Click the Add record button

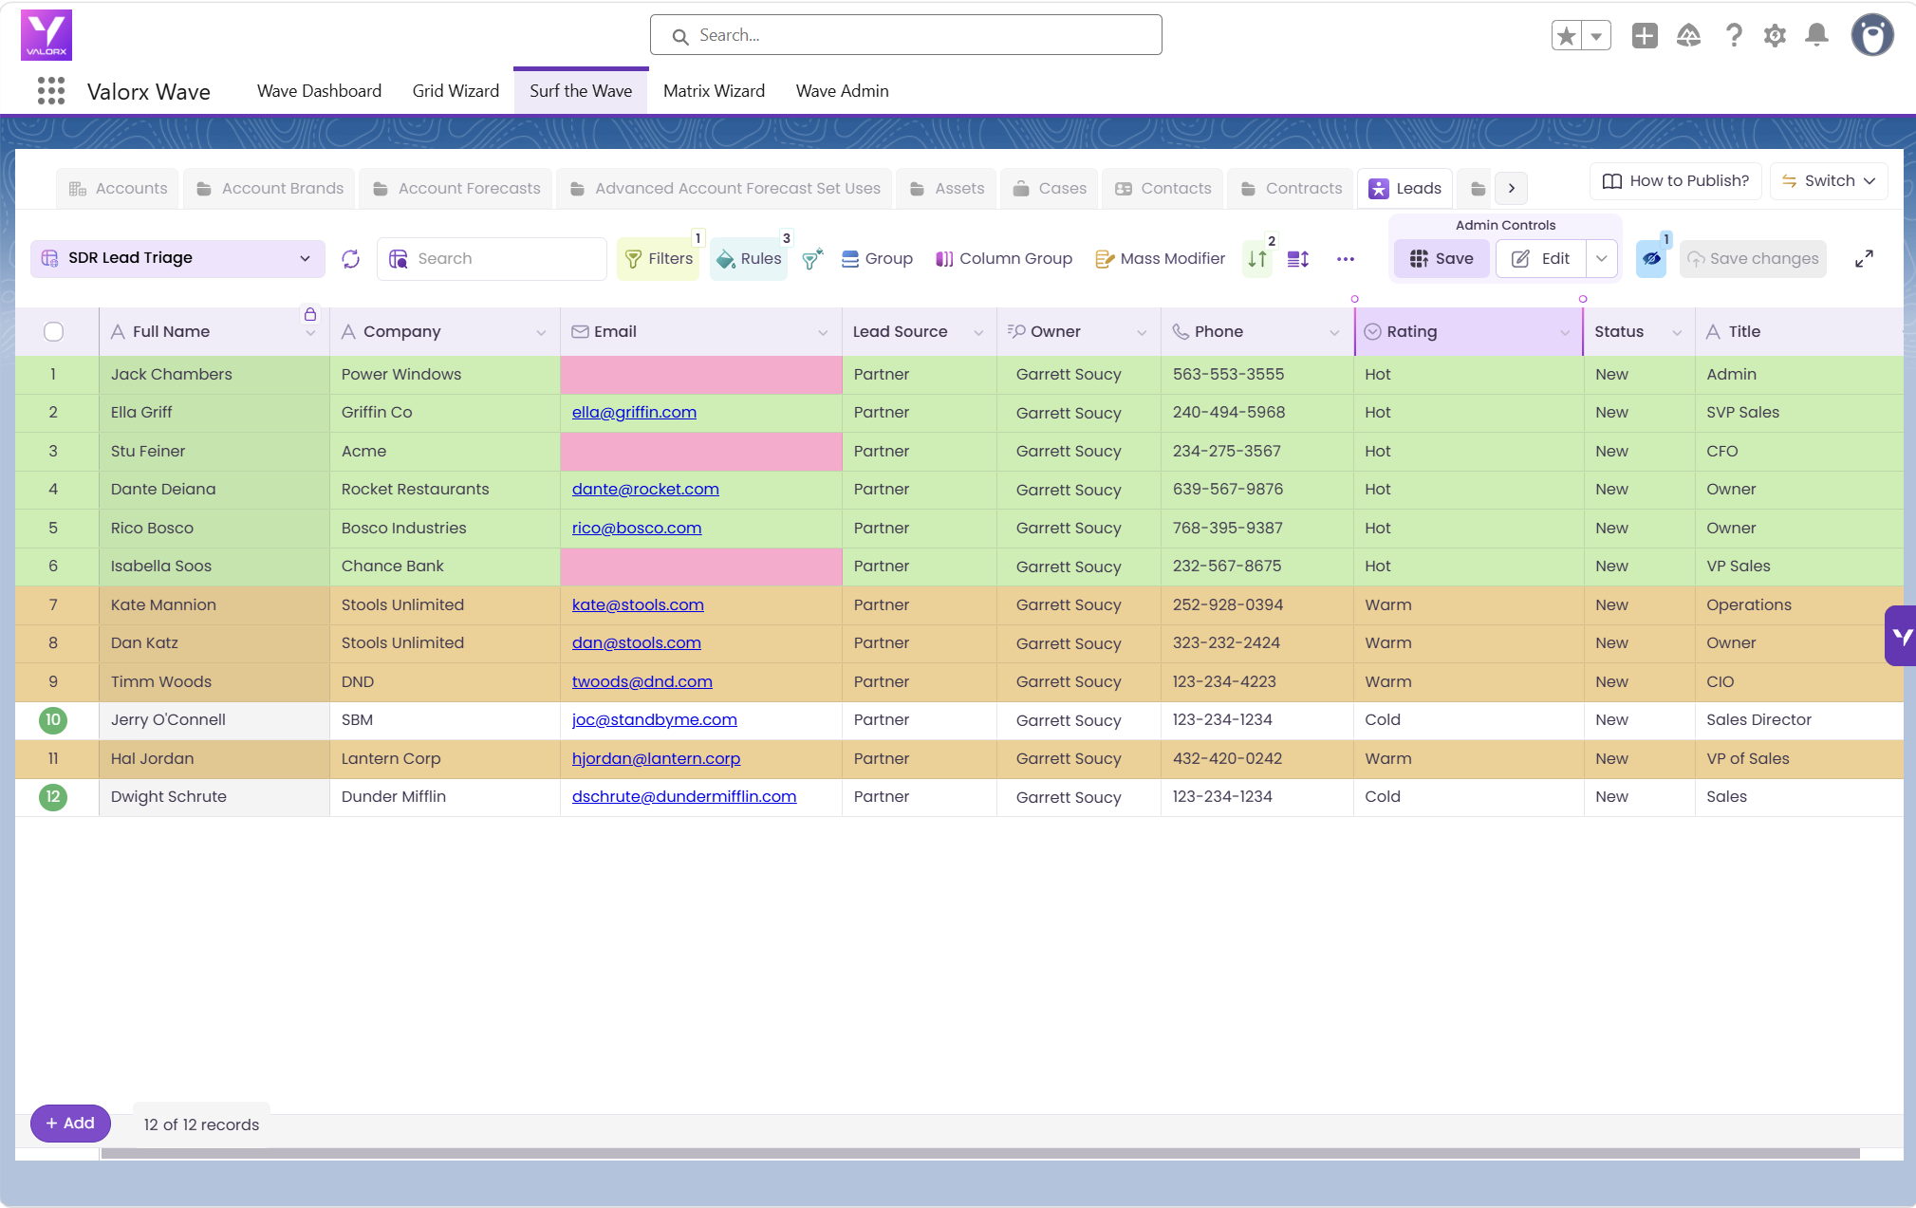click(x=70, y=1124)
